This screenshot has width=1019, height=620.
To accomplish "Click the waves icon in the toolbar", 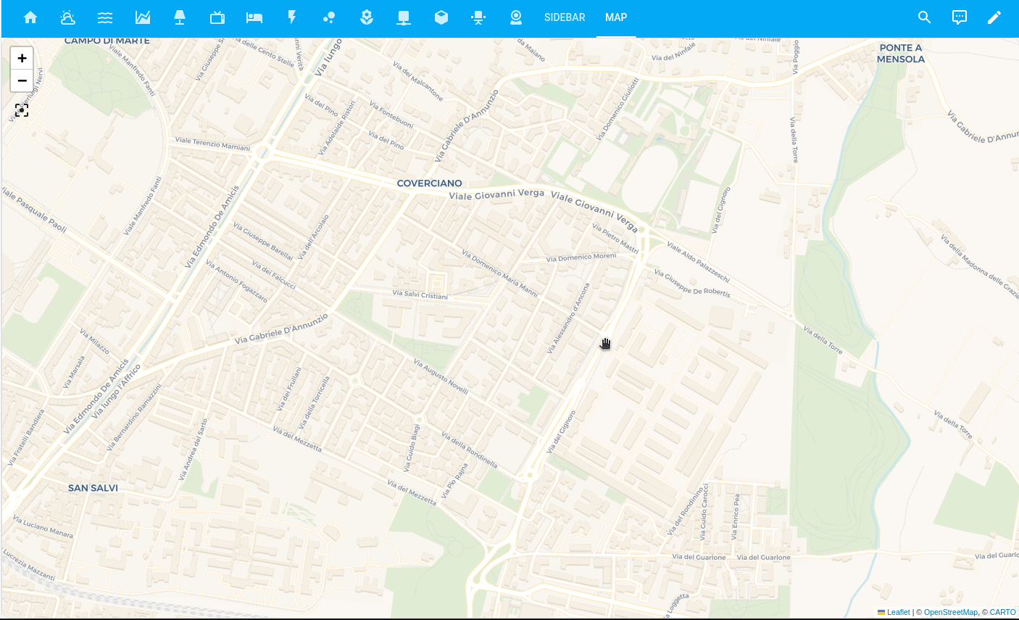I will 105,17.
